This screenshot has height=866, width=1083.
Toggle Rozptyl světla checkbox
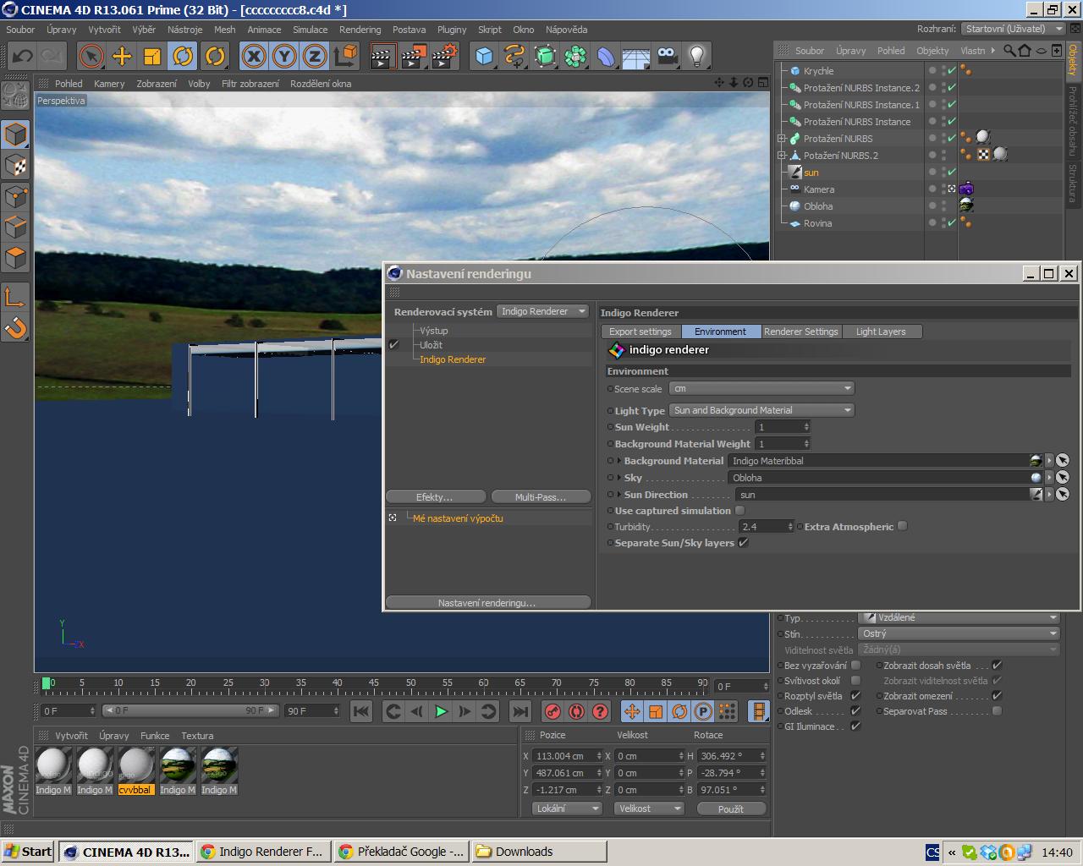click(x=855, y=696)
